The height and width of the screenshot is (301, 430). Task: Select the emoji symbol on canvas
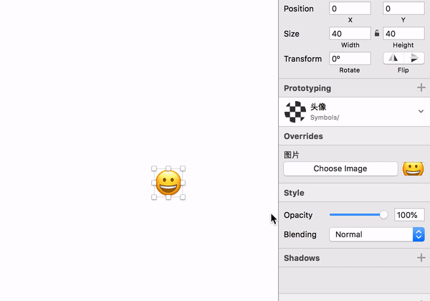point(168,183)
